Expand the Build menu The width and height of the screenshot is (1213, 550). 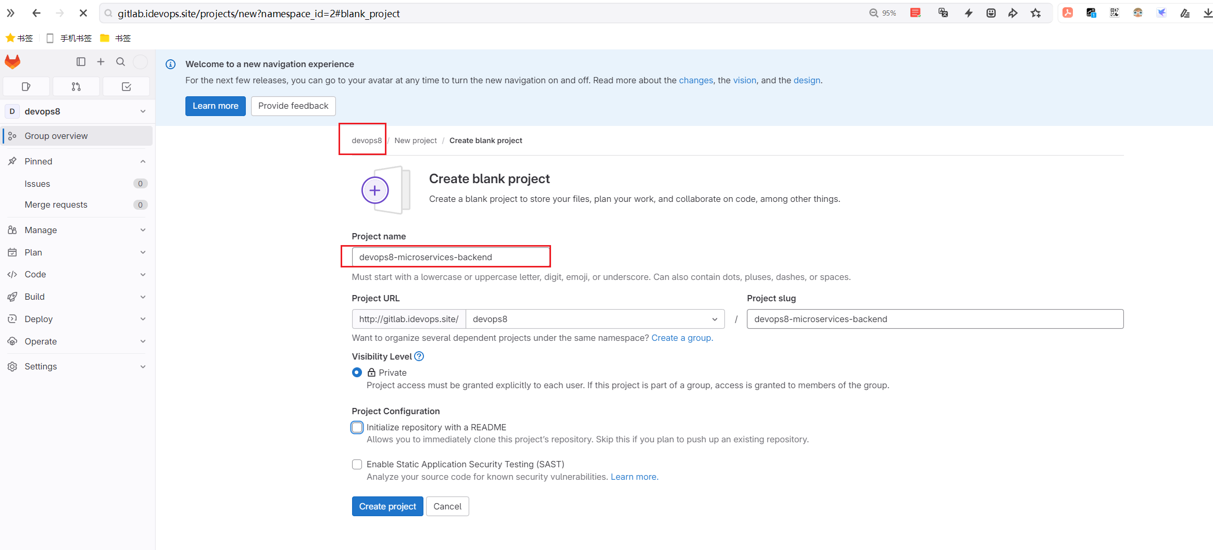[77, 297]
